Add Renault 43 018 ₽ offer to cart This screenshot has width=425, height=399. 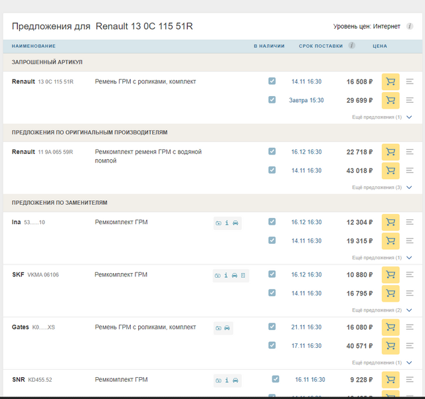click(x=390, y=171)
